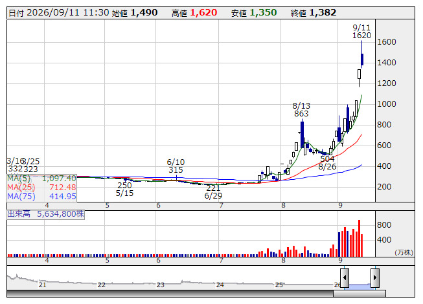
Task: Click the (万株) unit label
Action: tap(404, 252)
